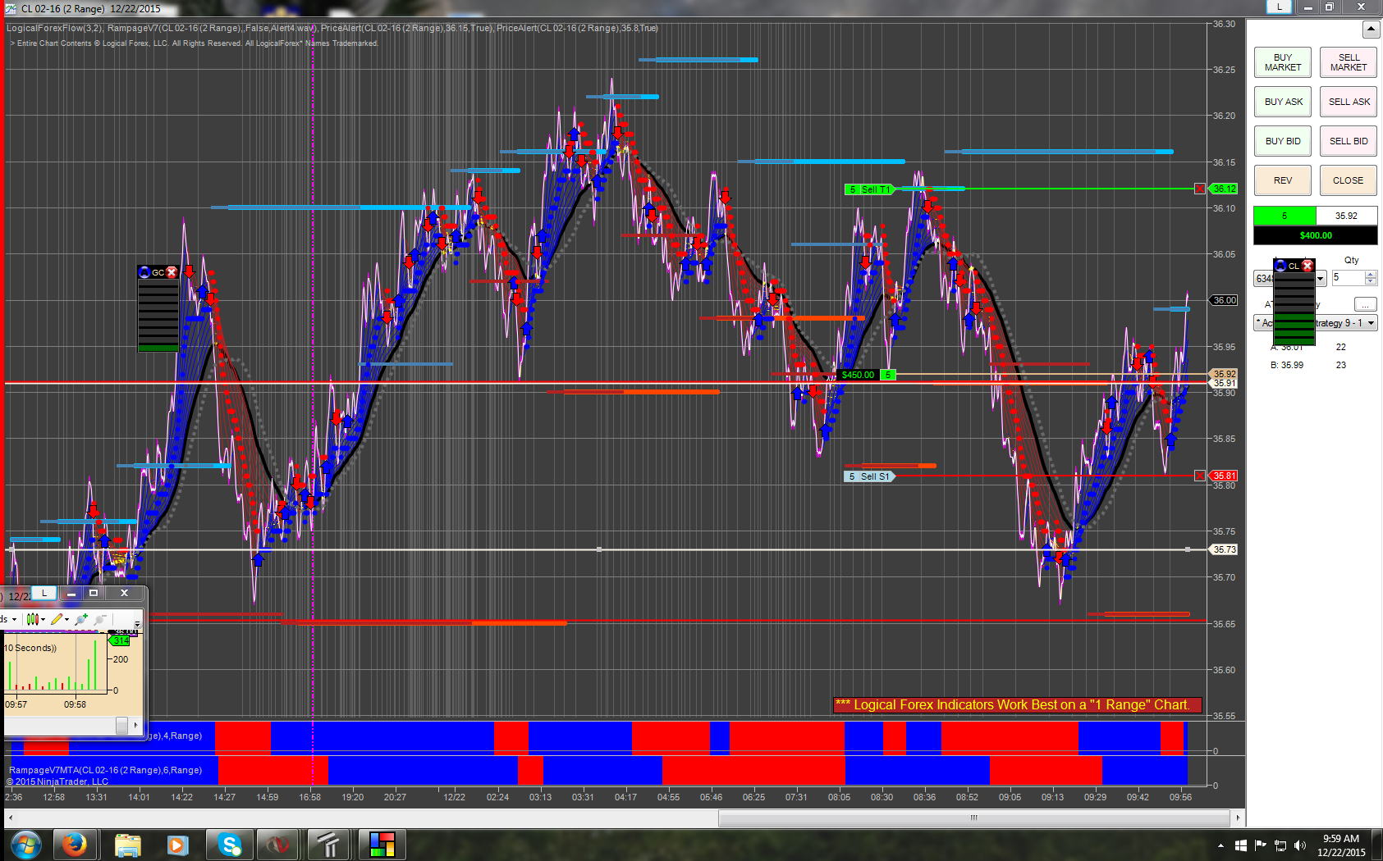1383x861 pixels.
Task: Click the Logical Forex indicators notice text
Action: 1017,705
